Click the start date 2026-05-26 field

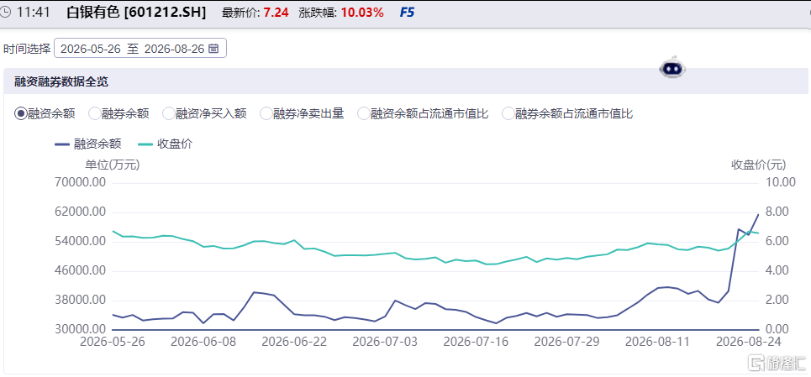click(91, 49)
